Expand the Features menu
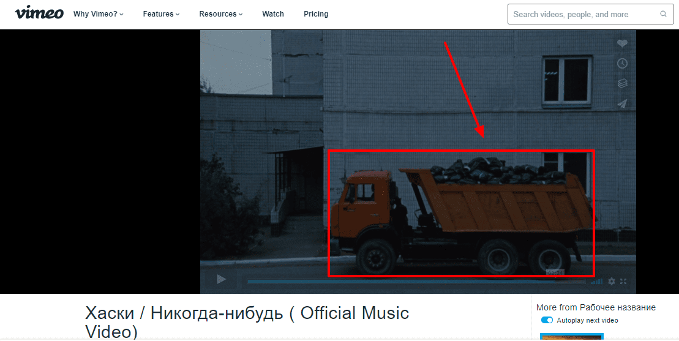Viewport: 679px width, 341px height. pyautogui.click(x=161, y=14)
